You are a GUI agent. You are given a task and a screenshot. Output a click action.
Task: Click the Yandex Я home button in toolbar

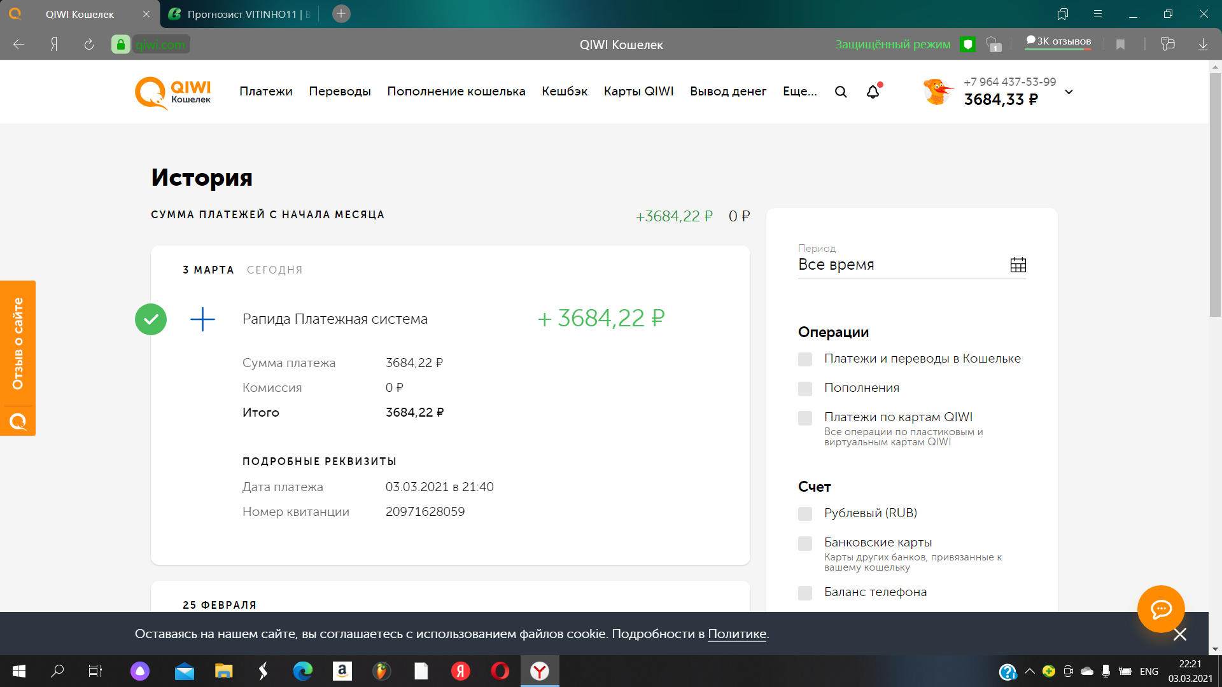point(54,45)
